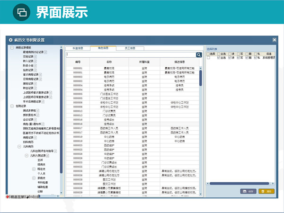This screenshot has width=284, height=213.
Task: Click the 选择列表 horizontal scrollbar thumb
Action: [239, 184]
